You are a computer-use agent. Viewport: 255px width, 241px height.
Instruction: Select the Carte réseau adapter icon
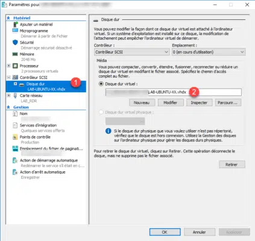click(15, 96)
